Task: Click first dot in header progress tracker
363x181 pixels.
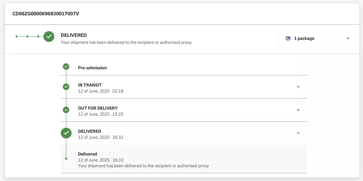Action: coord(17,36)
